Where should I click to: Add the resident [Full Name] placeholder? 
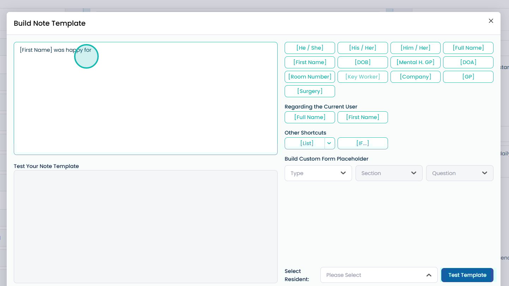tap(468, 48)
